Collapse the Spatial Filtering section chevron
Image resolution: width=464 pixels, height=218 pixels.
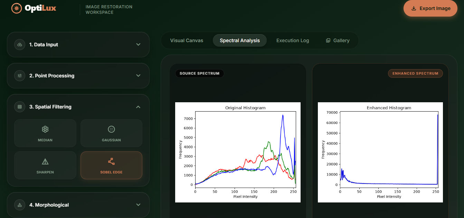tap(138, 107)
